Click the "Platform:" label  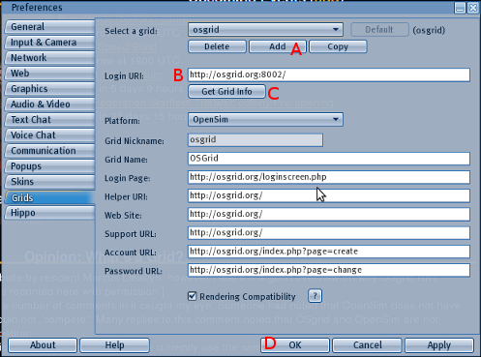pyautogui.click(x=122, y=121)
